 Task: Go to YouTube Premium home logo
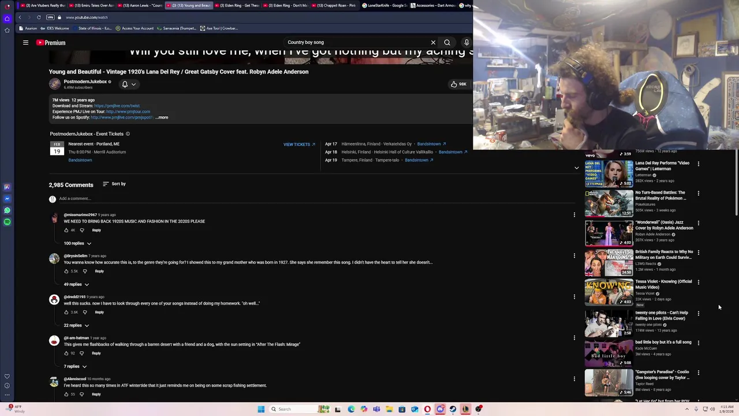click(x=51, y=42)
